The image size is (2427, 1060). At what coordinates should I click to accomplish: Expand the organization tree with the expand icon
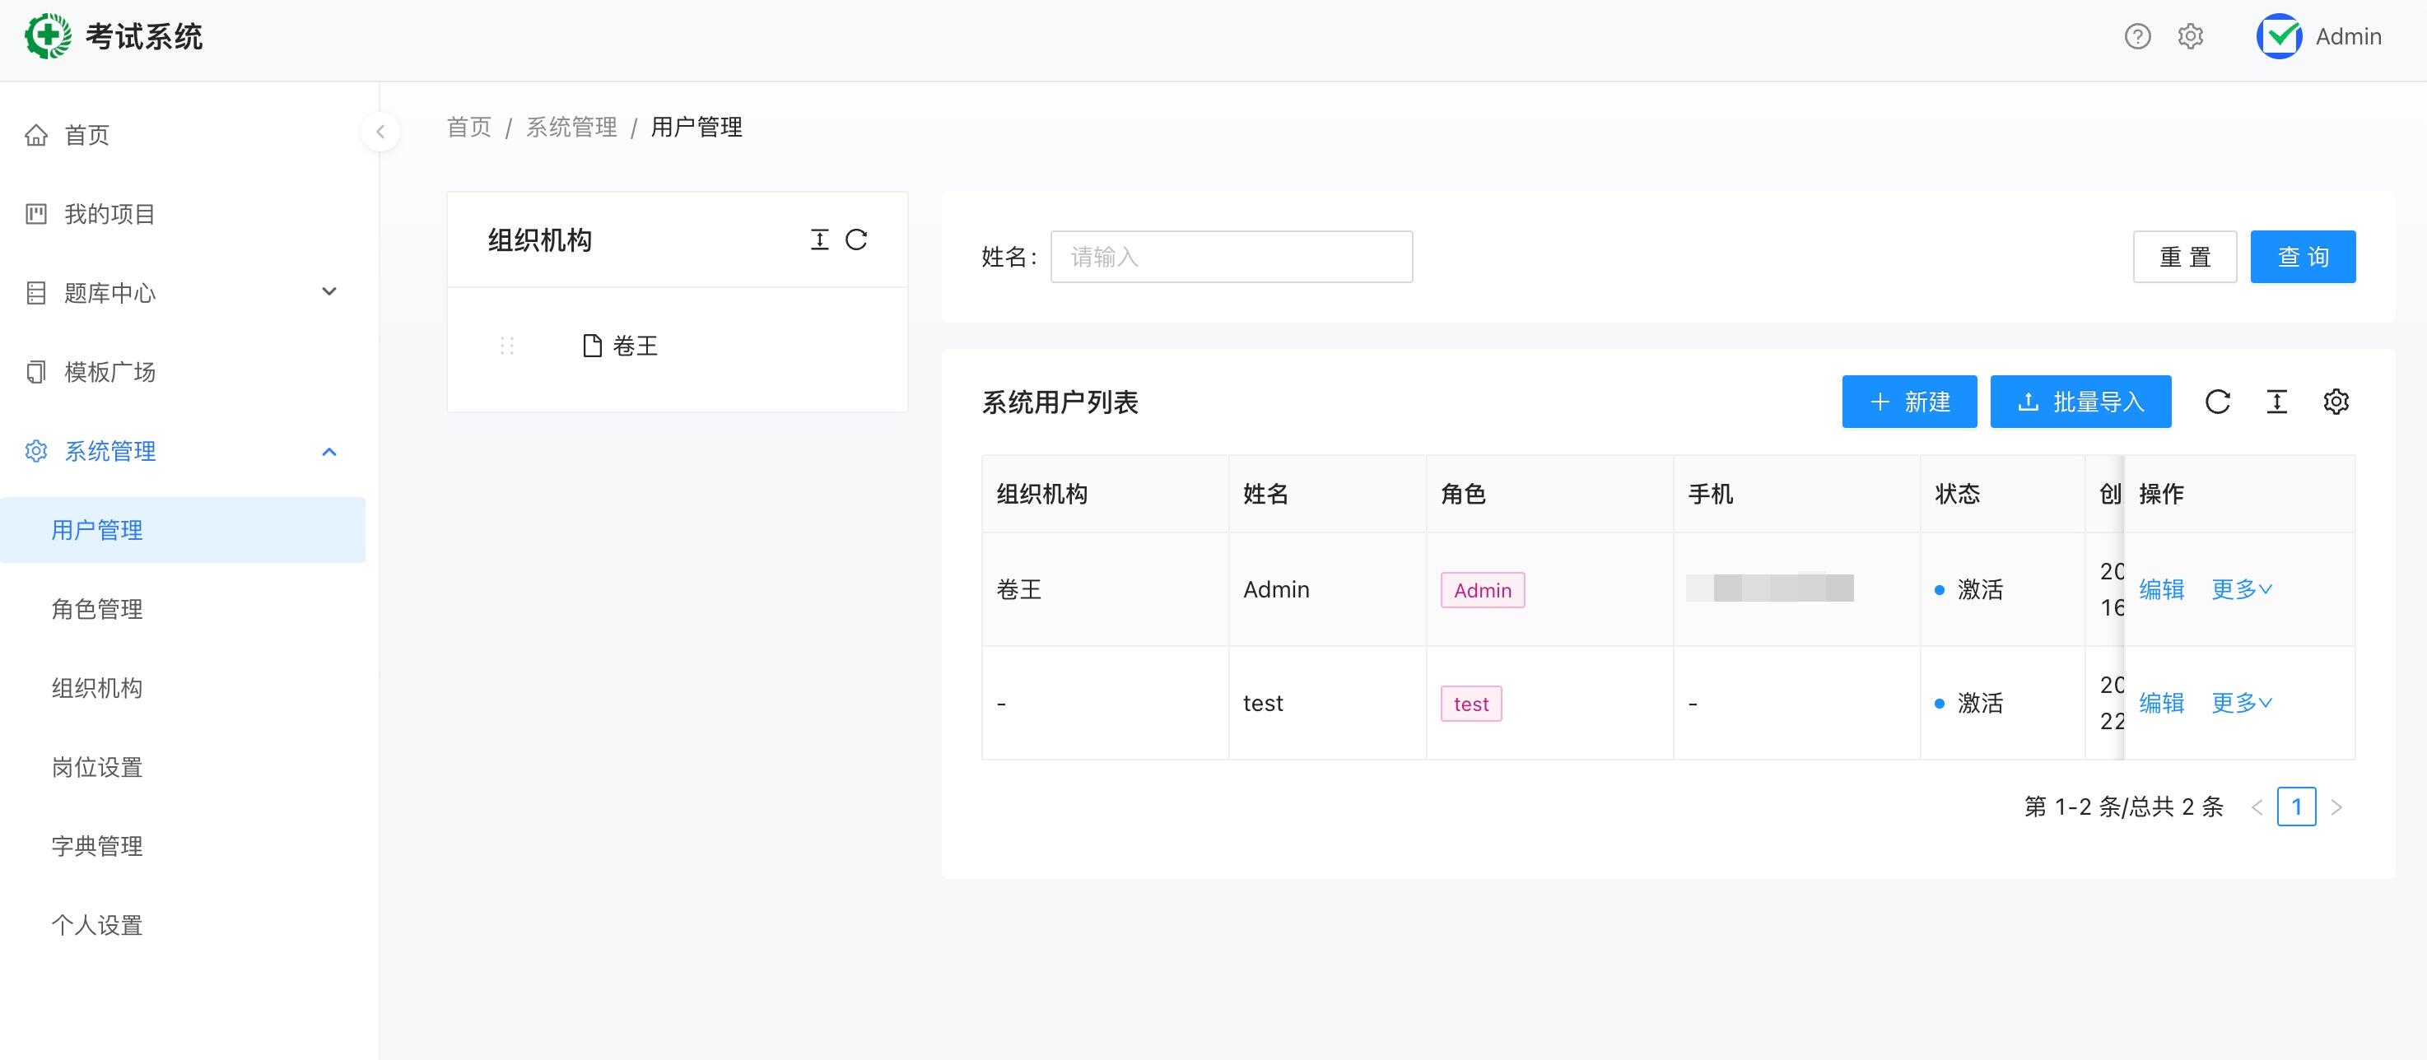pyautogui.click(x=820, y=240)
